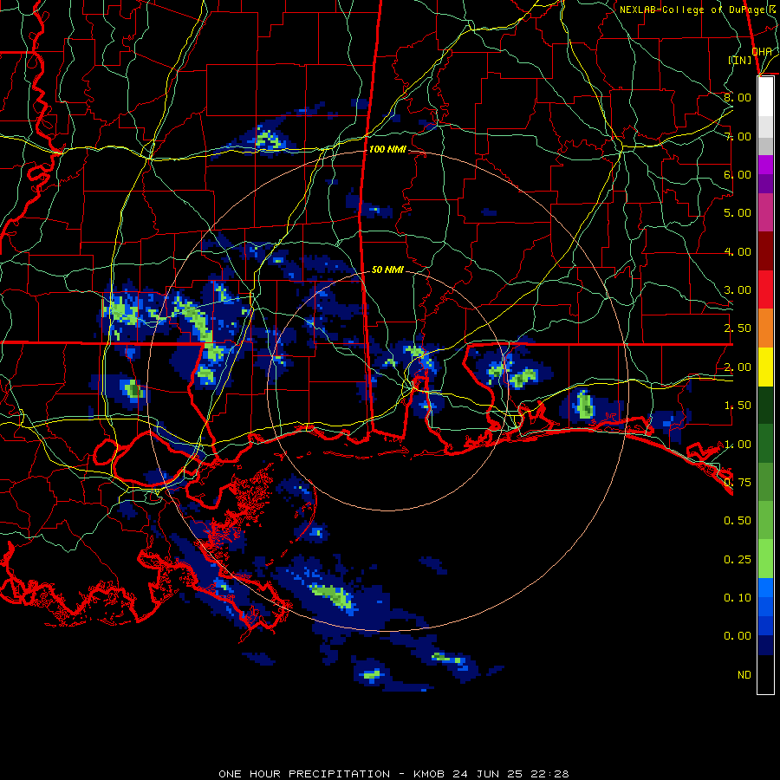Click the 2.00 legend value
The image size is (780, 780).
(x=738, y=367)
